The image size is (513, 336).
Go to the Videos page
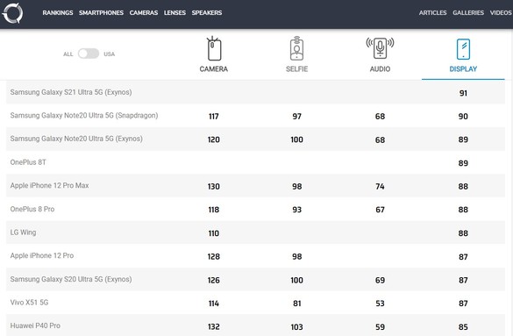[501, 13]
